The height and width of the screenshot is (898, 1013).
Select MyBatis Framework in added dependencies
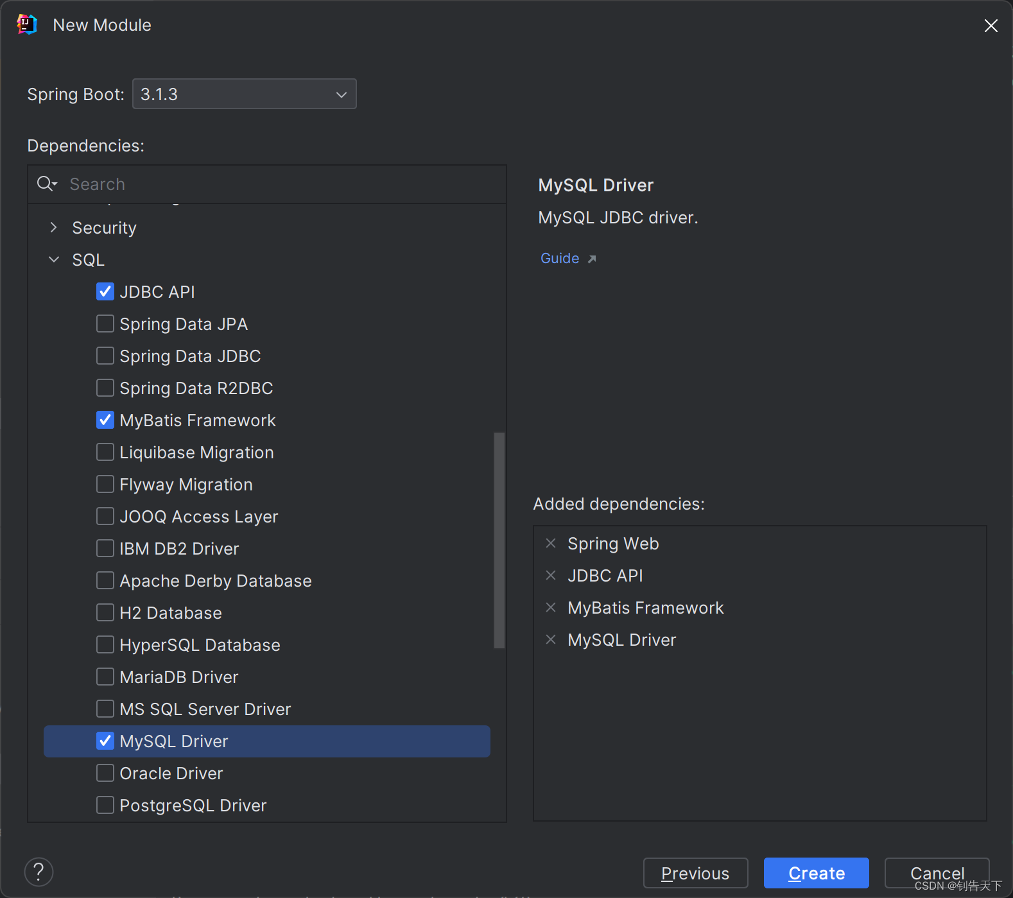coord(645,608)
